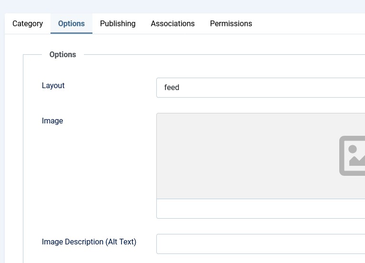The width and height of the screenshot is (365, 263).
Task: Open the Publishing tab
Action: pos(118,23)
